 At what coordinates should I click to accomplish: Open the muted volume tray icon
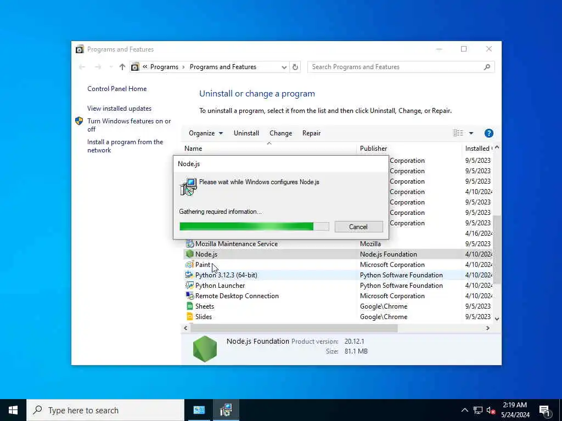491,410
